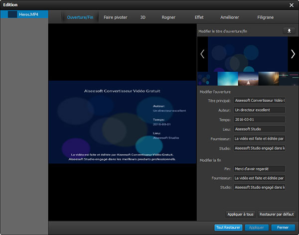
Task: Switch to the Ouverture/Fin tab
Action: coord(80,17)
